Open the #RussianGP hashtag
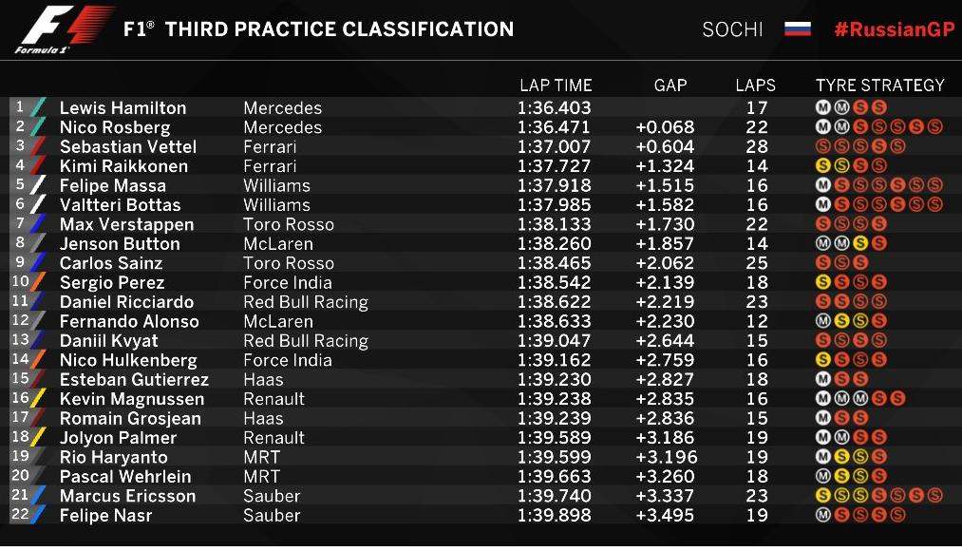This screenshot has width=962, height=551. point(894,28)
